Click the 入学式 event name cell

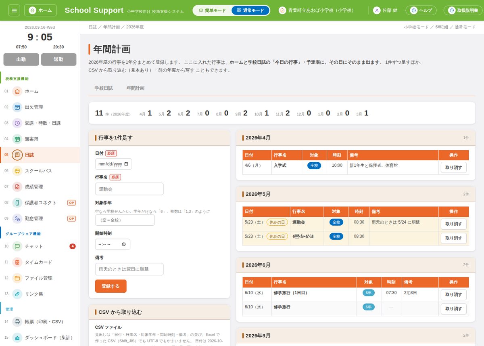coord(286,168)
